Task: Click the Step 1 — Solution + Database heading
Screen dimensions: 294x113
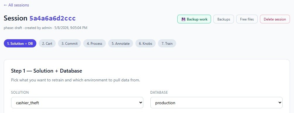Action: click(47, 71)
